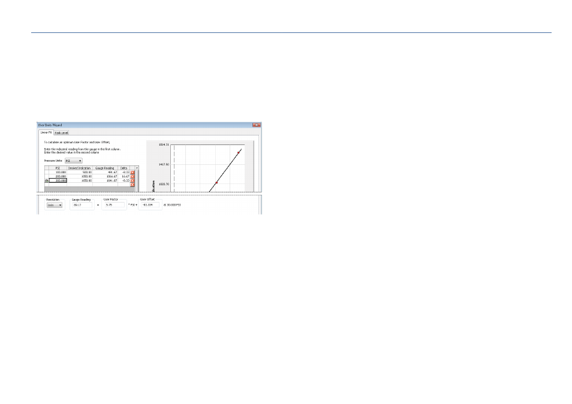
Task: Open the Pressure Units dropdown
Action: pyautogui.click(x=74, y=161)
